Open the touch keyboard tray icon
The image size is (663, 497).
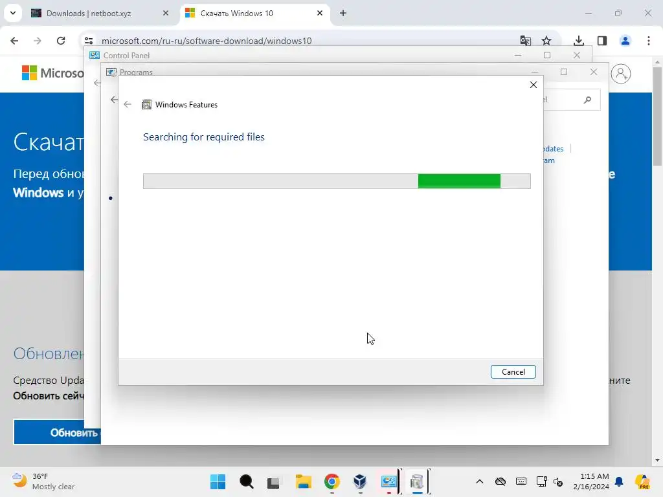click(x=521, y=481)
